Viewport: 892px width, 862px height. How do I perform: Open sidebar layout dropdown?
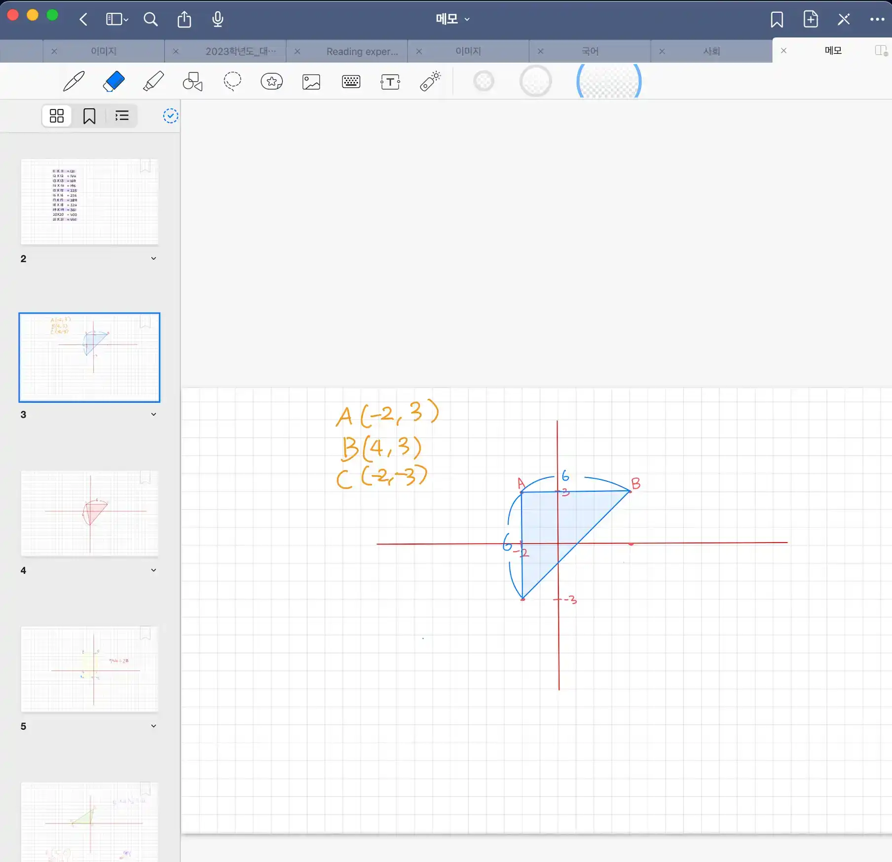click(x=117, y=19)
